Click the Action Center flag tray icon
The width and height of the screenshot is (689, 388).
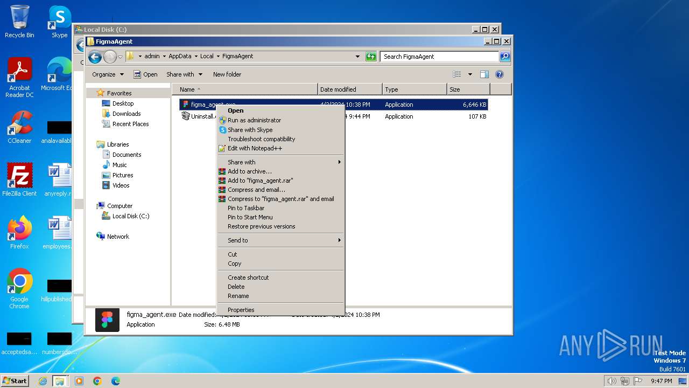(638, 381)
